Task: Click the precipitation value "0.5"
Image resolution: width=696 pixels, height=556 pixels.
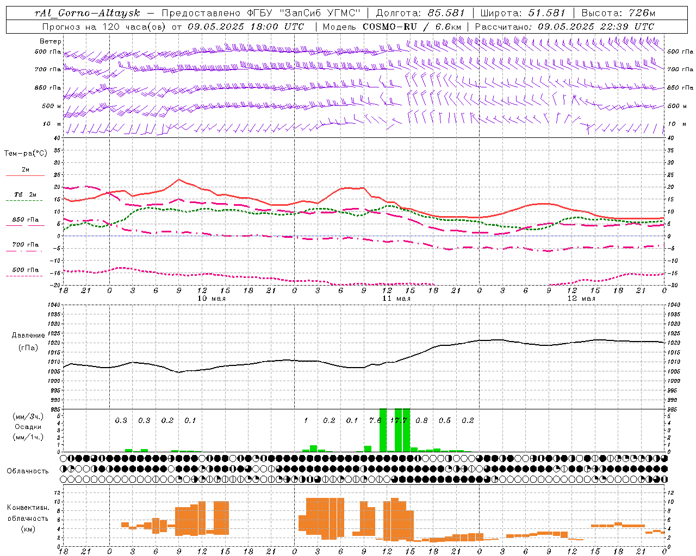Action: (x=445, y=420)
